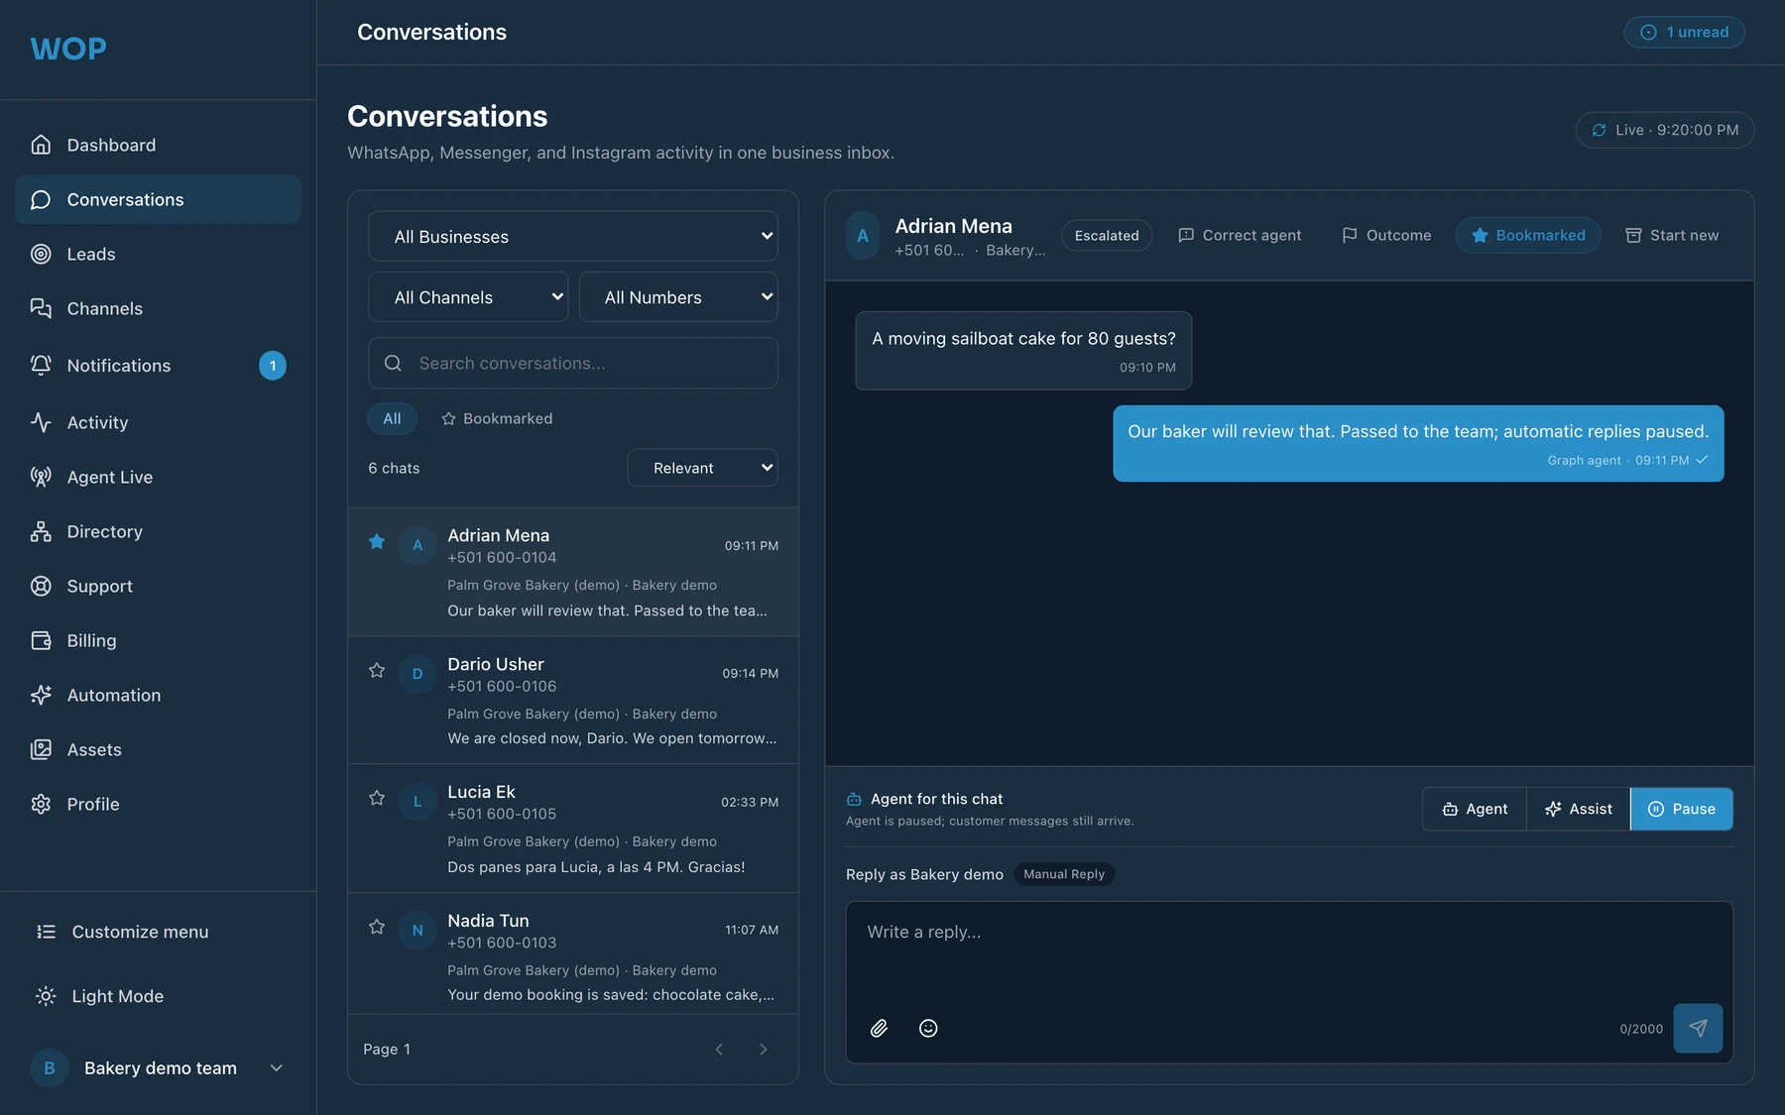This screenshot has height=1115, width=1785.
Task: Click the search magnifier icon
Action: click(x=393, y=364)
